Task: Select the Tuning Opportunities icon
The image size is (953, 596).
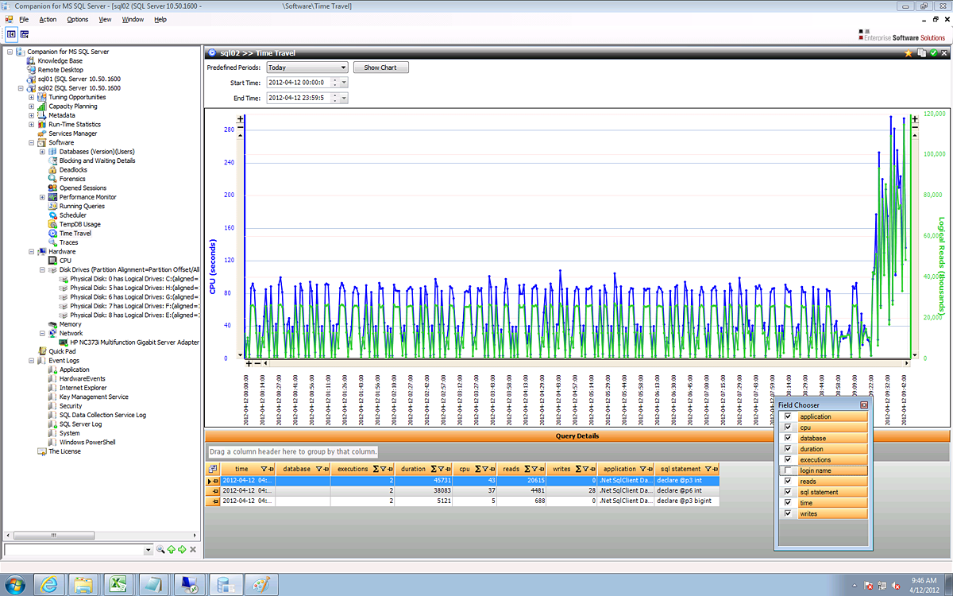Action: pos(42,97)
